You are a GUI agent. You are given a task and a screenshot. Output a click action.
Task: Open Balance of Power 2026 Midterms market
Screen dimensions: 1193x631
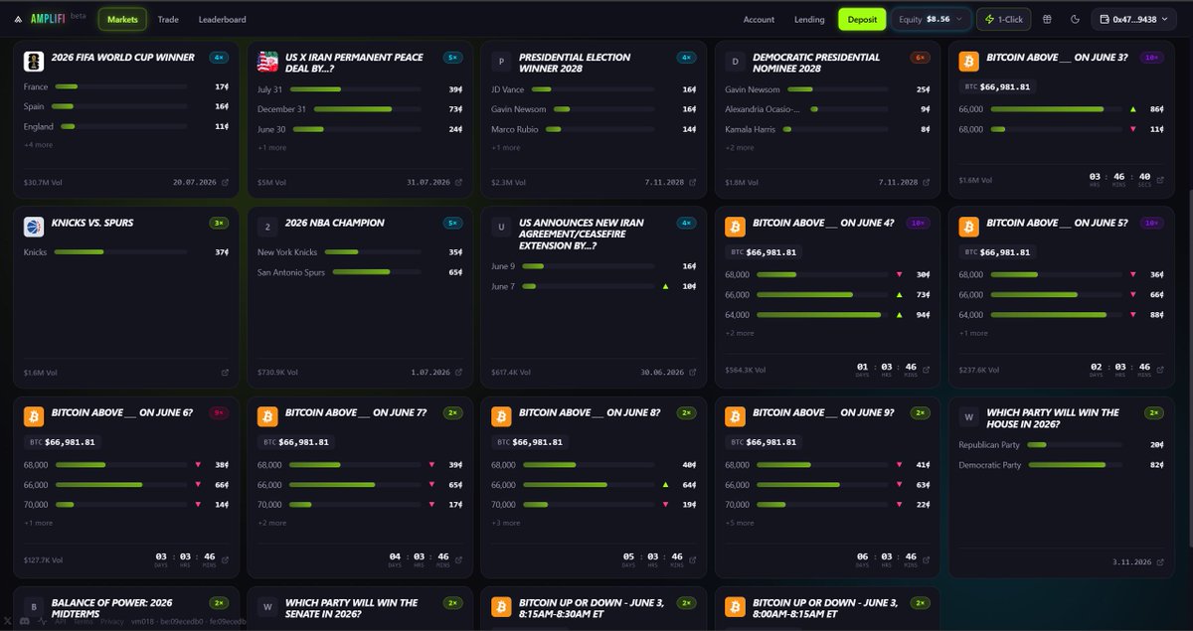pyautogui.click(x=112, y=608)
